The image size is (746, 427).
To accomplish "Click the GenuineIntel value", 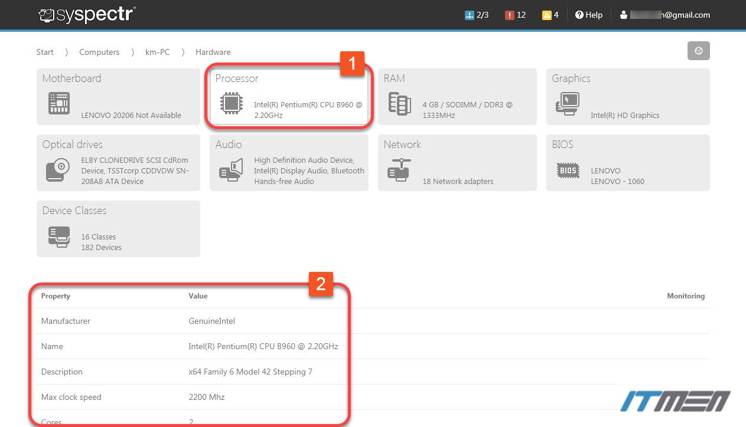I will coord(212,321).
